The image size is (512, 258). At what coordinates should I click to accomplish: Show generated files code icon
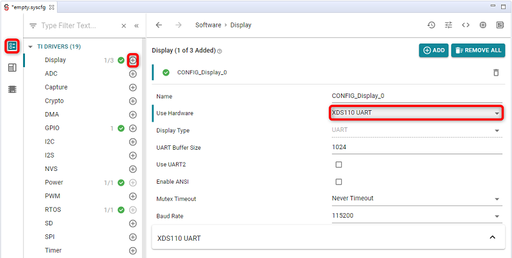pos(466,25)
